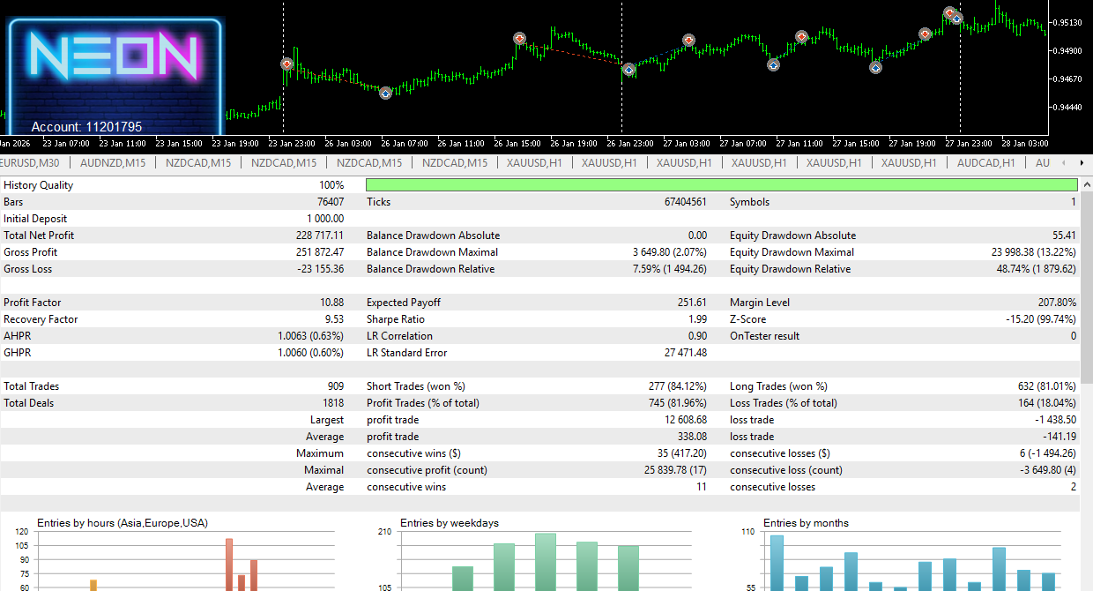Click red sell marker just after 27 Jan 19:00
This screenshot has width=1093, height=591.
pyautogui.click(x=925, y=34)
